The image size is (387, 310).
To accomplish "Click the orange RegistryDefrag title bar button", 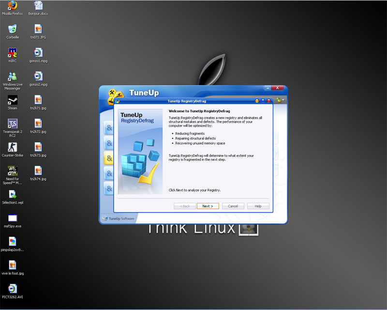I will (257, 101).
